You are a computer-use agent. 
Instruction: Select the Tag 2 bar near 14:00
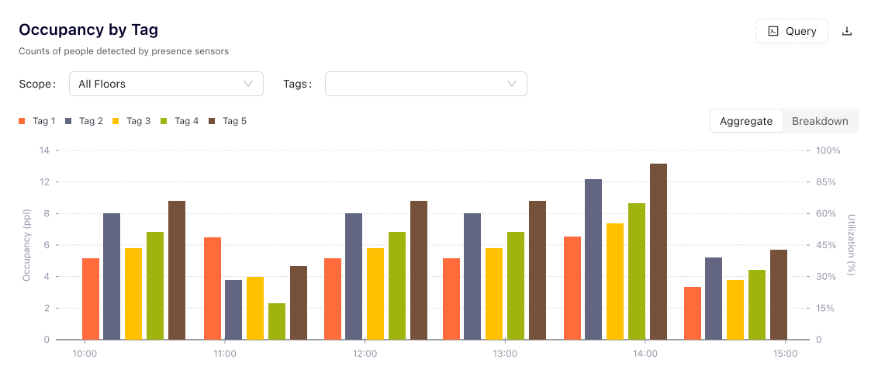pyautogui.click(x=593, y=259)
